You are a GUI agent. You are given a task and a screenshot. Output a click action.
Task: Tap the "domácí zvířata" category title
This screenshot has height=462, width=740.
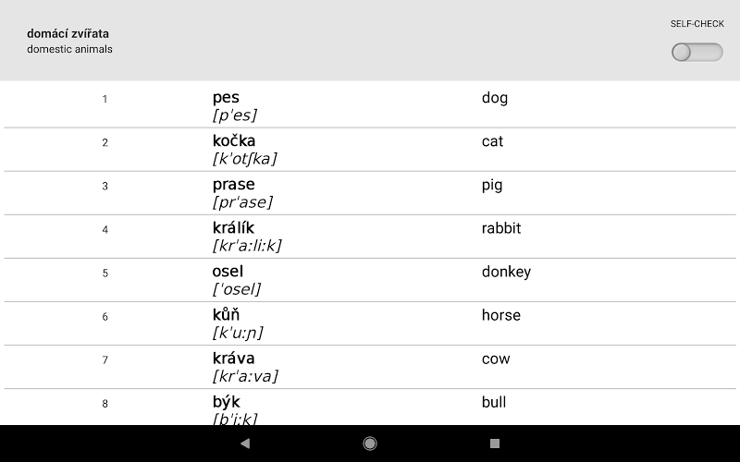pos(68,34)
